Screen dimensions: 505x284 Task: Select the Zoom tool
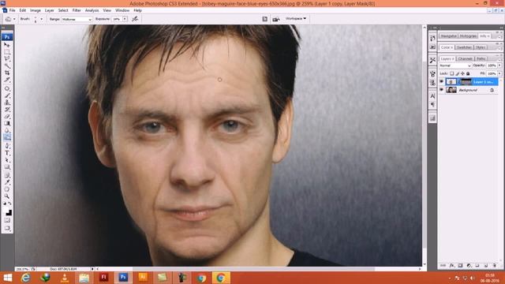(x=7, y=196)
